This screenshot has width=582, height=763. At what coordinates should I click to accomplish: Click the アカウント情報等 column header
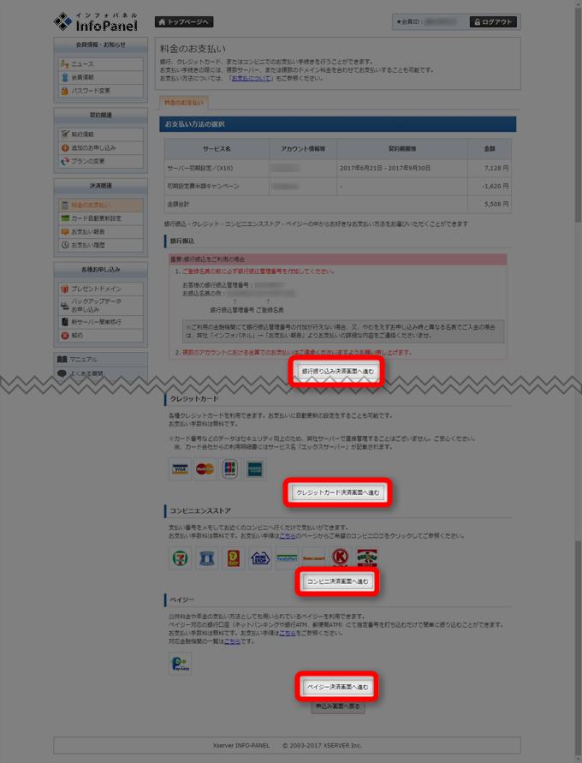pos(303,149)
